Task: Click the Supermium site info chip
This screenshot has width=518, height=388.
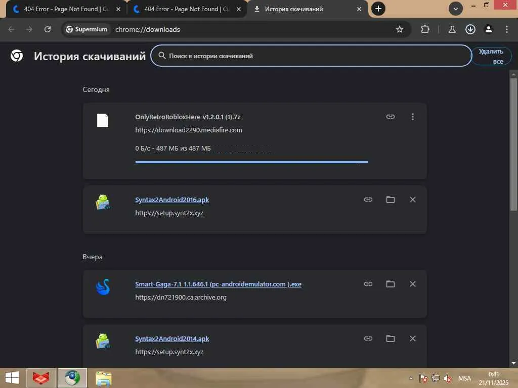Action: click(x=87, y=29)
